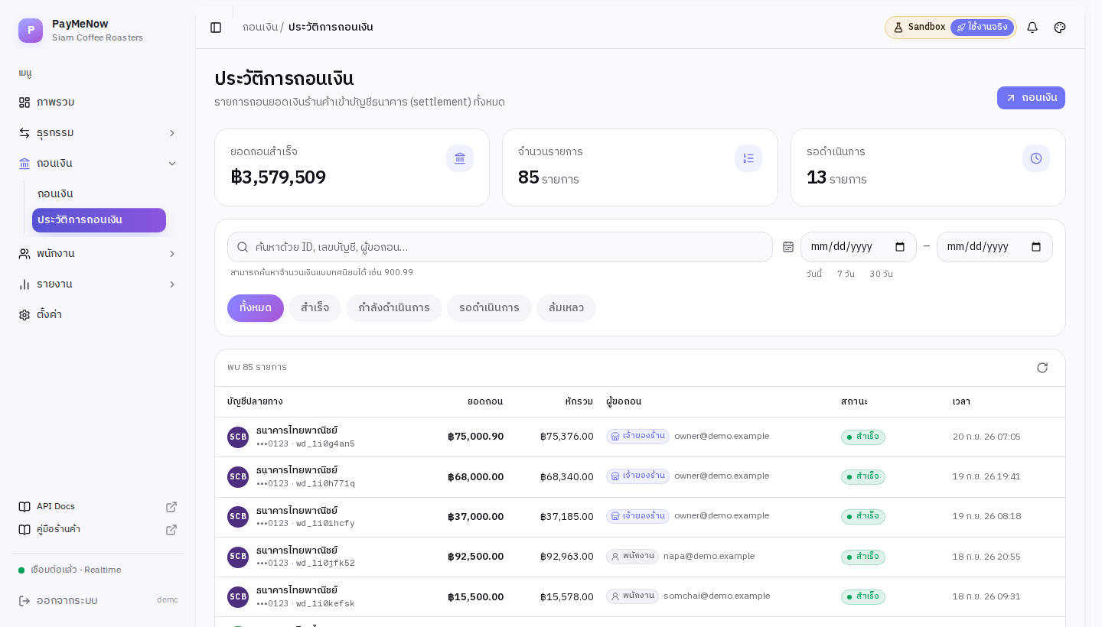The image size is (1102, 627).
Task: Open the notifications bell
Action: (1032, 28)
